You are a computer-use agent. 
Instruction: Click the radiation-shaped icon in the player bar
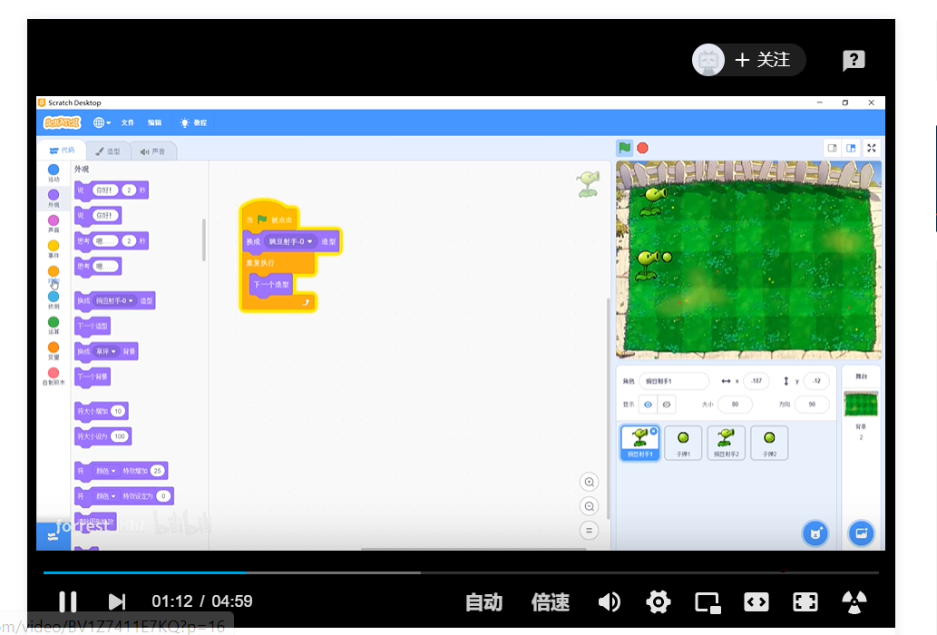[854, 602]
